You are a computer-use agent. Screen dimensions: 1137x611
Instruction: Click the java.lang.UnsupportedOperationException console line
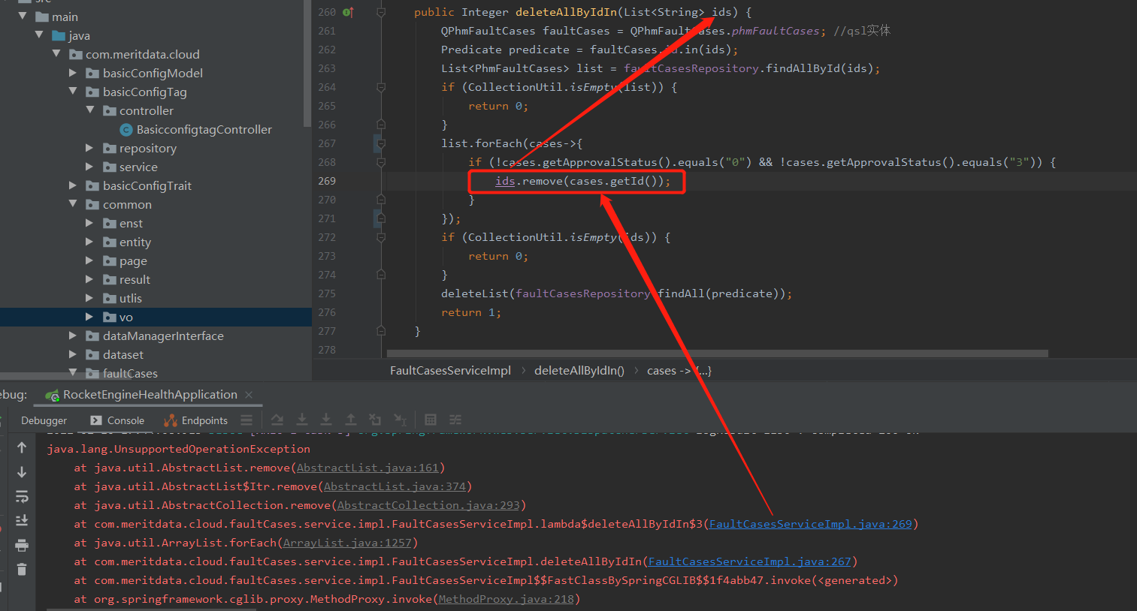(x=178, y=449)
